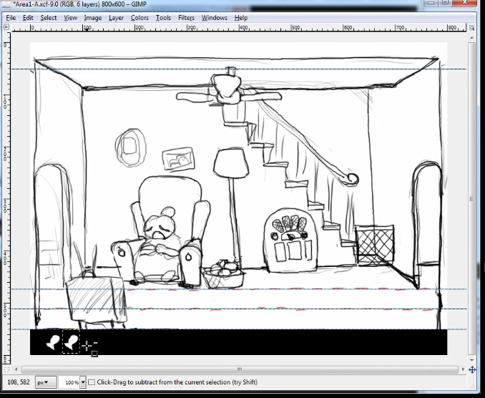This screenshot has width=485, height=398.
Task: Click the horizontal scrollbar left arrow
Action: pos(16,369)
